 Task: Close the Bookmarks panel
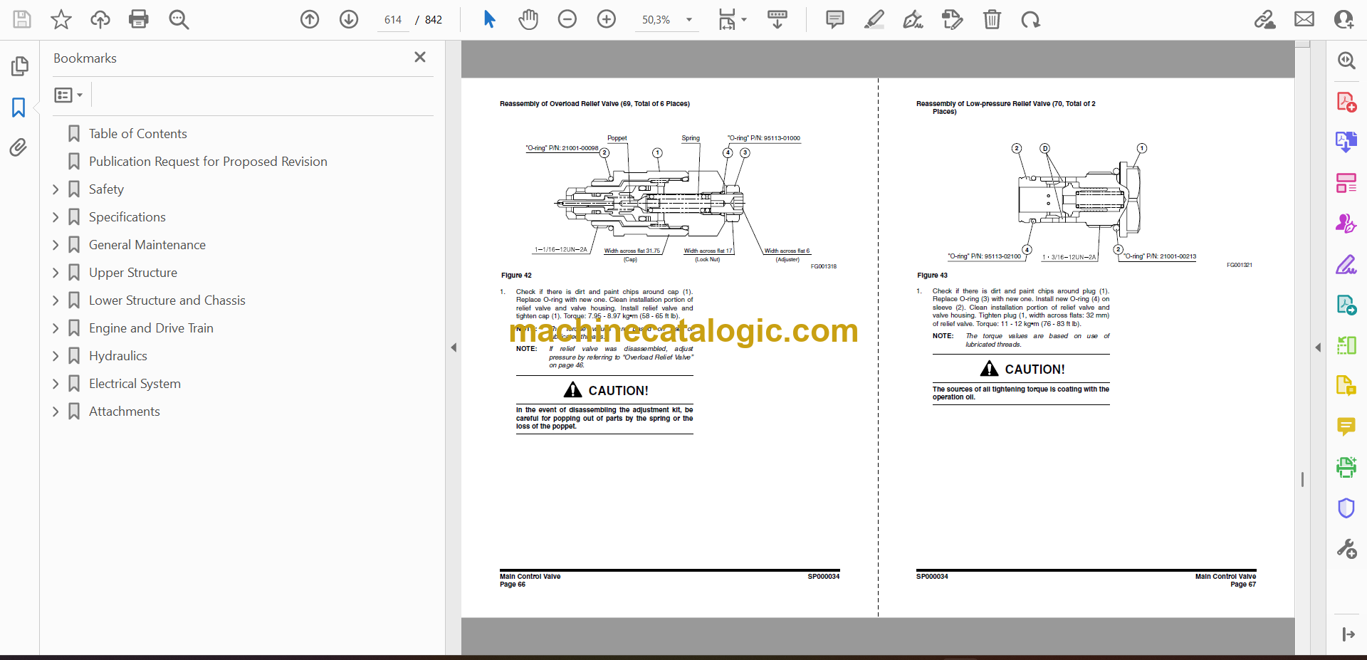[x=420, y=58]
